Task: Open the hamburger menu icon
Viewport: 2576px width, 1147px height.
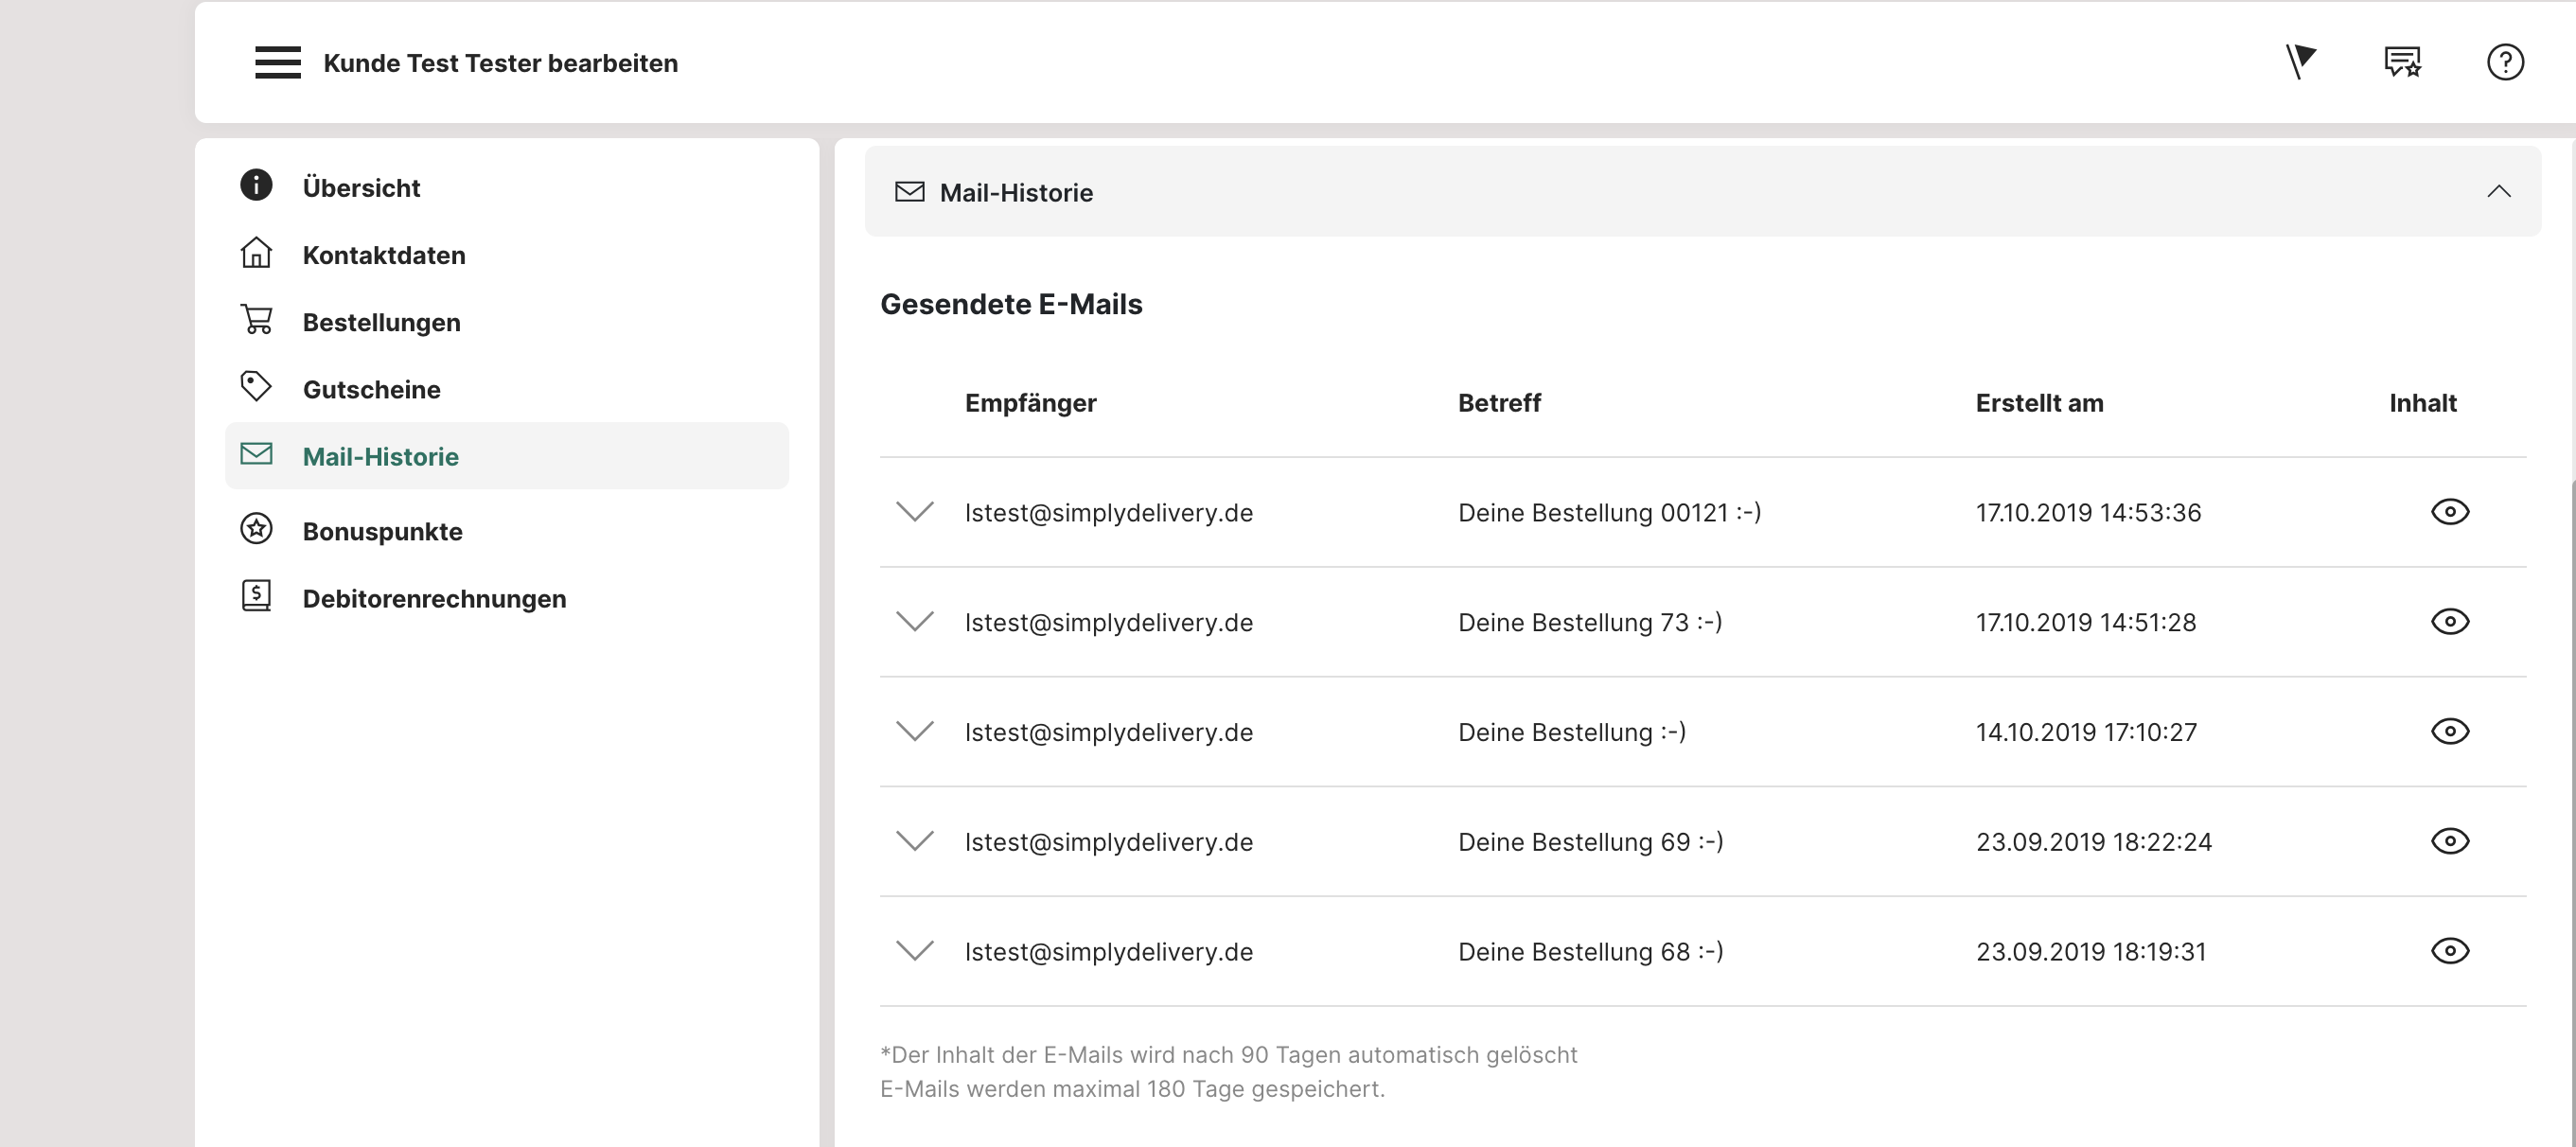Action: pyautogui.click(x=277, y=62)
